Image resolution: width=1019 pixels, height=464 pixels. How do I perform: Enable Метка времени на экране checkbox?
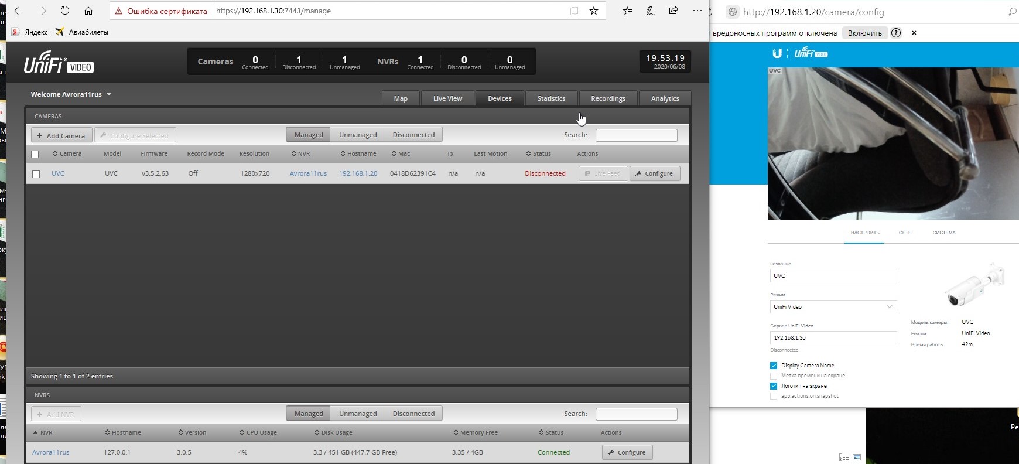[x=774, y=376]
